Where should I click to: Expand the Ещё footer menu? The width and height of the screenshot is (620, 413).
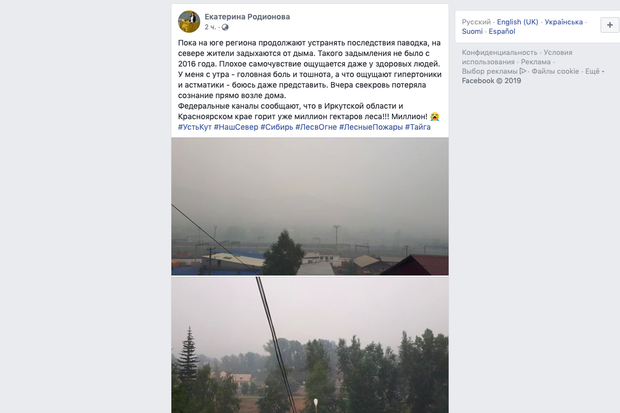tap(594, 71)
